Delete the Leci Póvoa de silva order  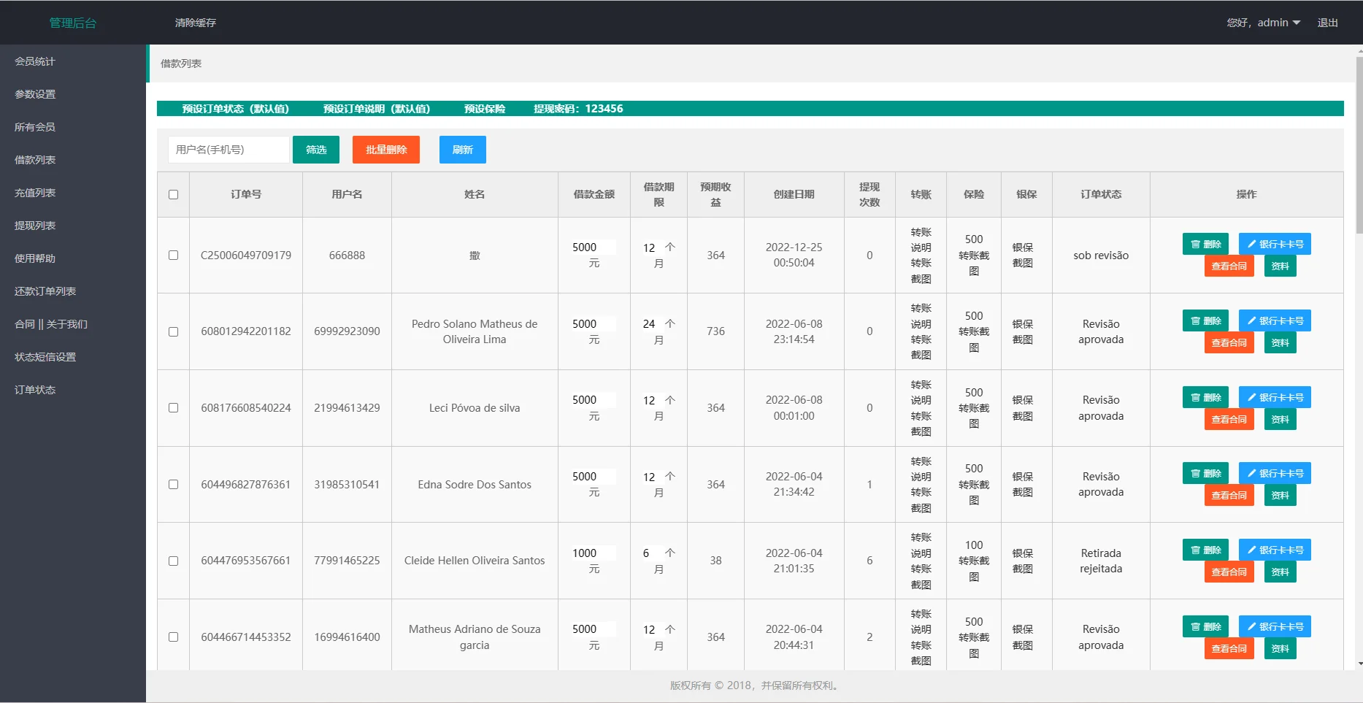pyautogui.click(x=1205, y=397)
